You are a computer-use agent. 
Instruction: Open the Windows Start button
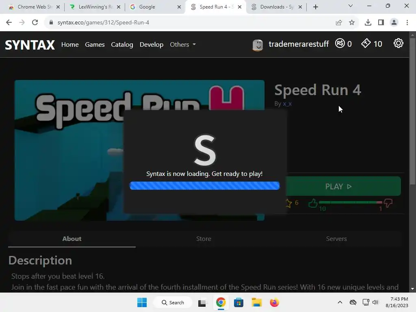point(142,302)
